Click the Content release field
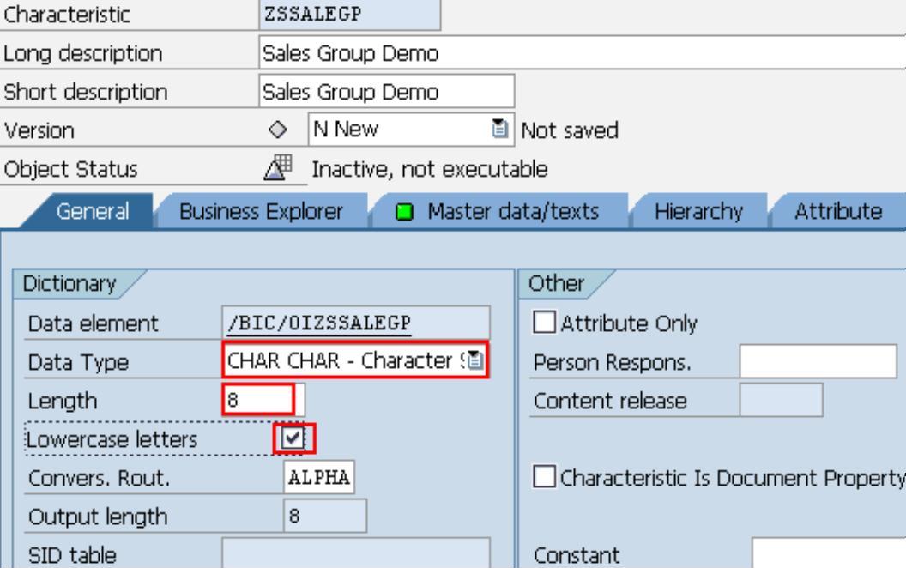The height and width of the screenshot is (568, 906). coord(782,400)
